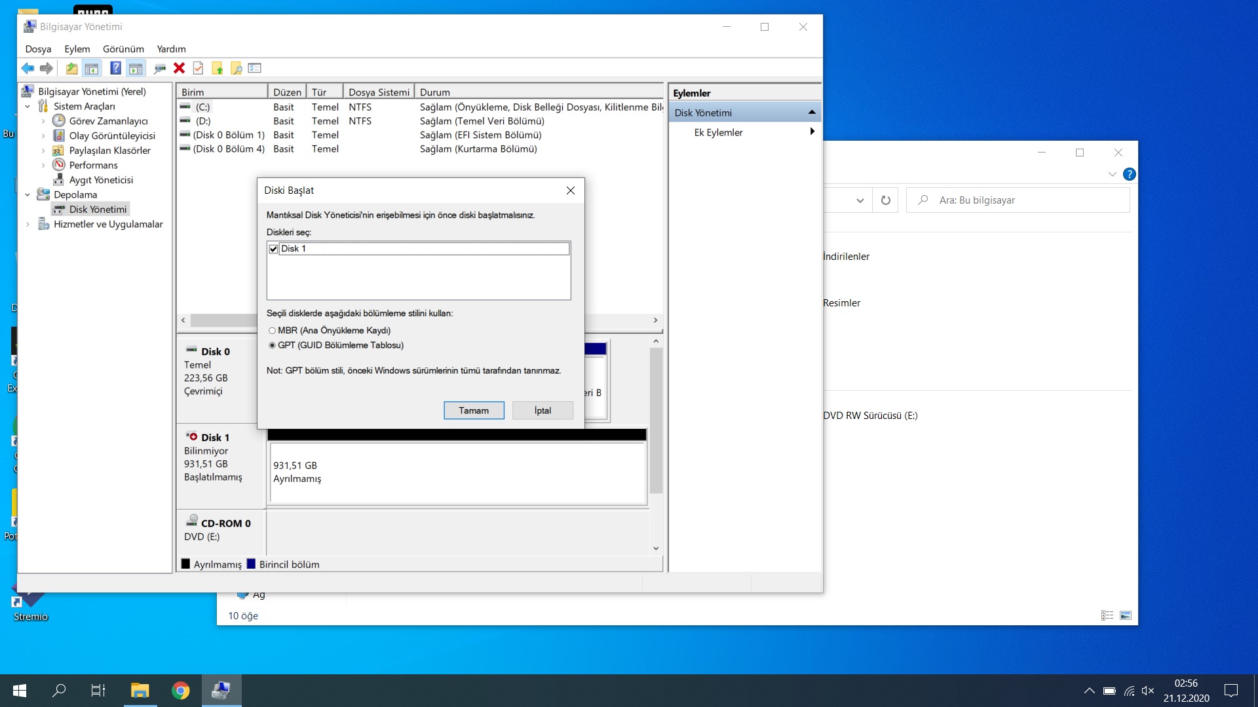Screen dimensions: 1258x707
Task: Click the taskbar Search magnifier icon
Action: pos(59,691)
